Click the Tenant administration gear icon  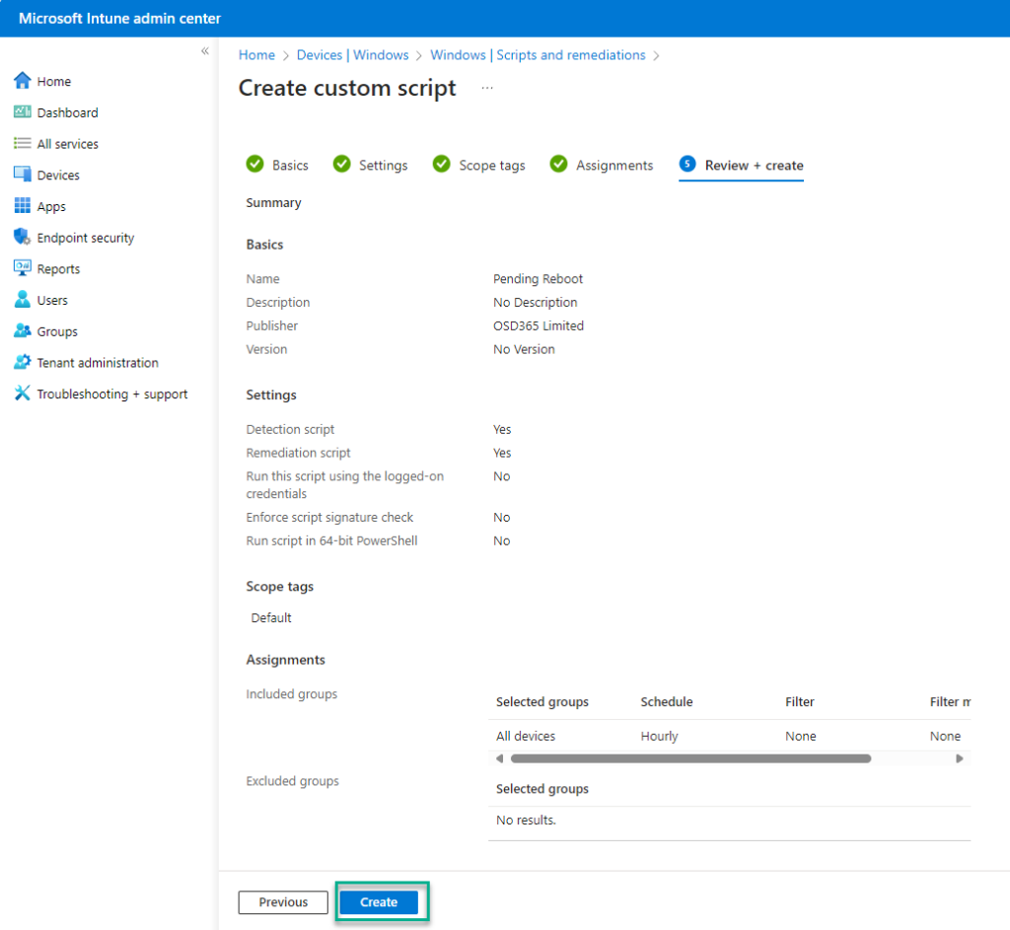click(x=22, y=362)
